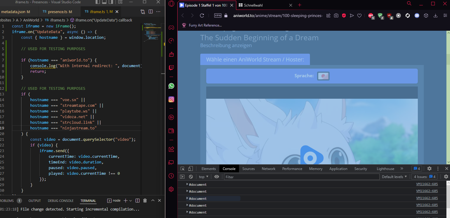Viewport: 450px width, 218px height.
Task: Open VM11662:605 source link in top console row
Action: tap(427, 184)
